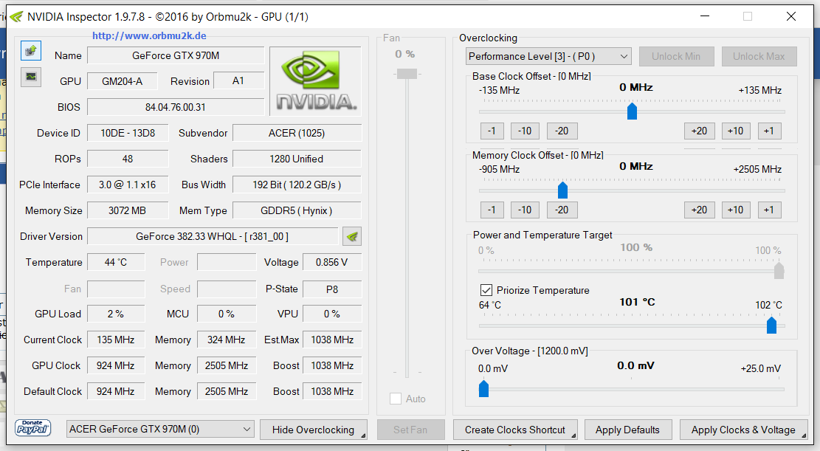
Task: Open the Performance Level dropdown
Action: click(x=548, y=57)
